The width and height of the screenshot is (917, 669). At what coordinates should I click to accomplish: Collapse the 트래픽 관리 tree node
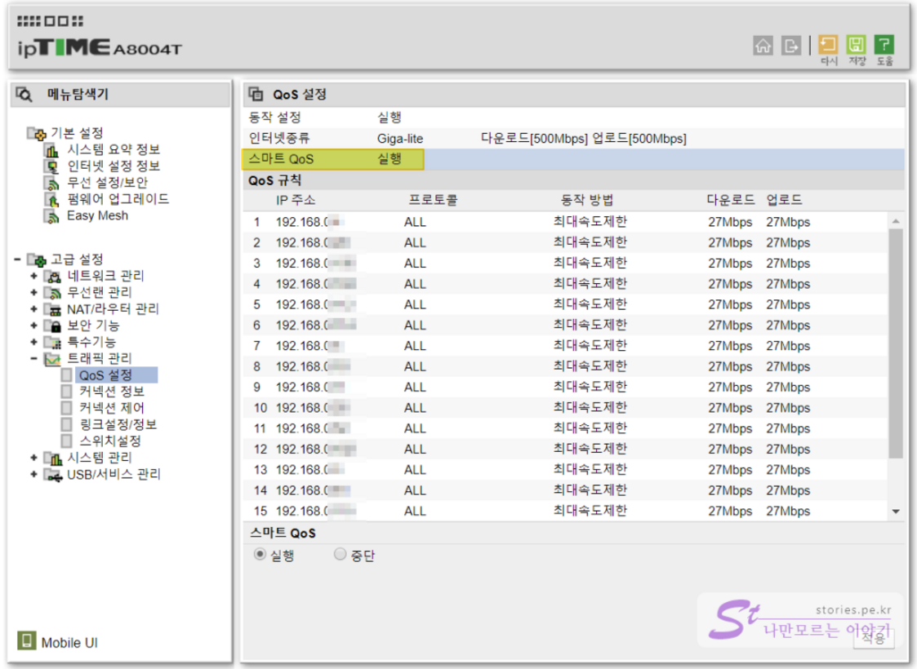(33, 358)
